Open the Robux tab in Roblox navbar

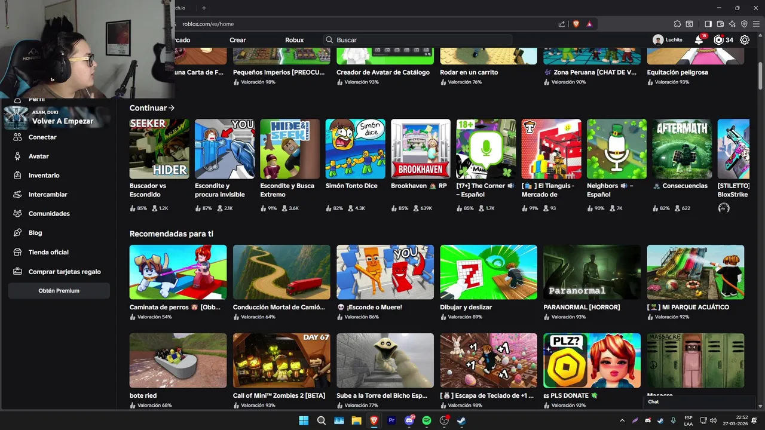[x=294, y=40]
